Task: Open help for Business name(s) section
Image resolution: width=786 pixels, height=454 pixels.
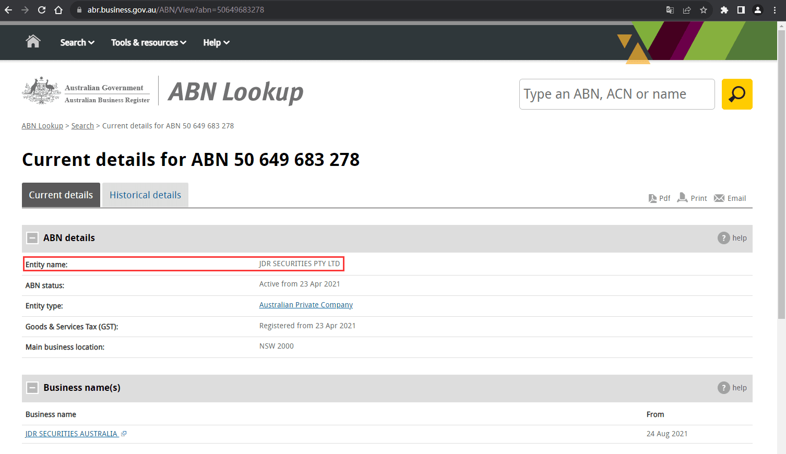Action: [732, 388]
